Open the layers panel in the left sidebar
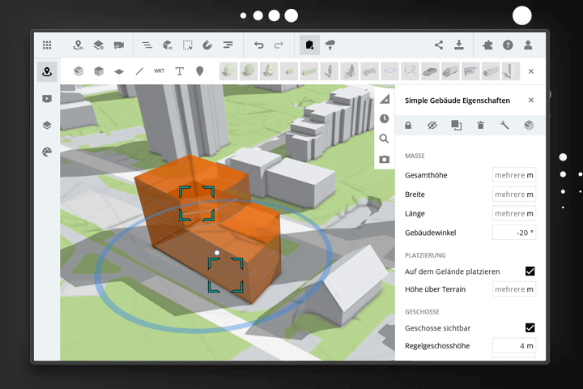Image resolution: width=583 pixels, height=389 pixels. (x=47, y=125)
